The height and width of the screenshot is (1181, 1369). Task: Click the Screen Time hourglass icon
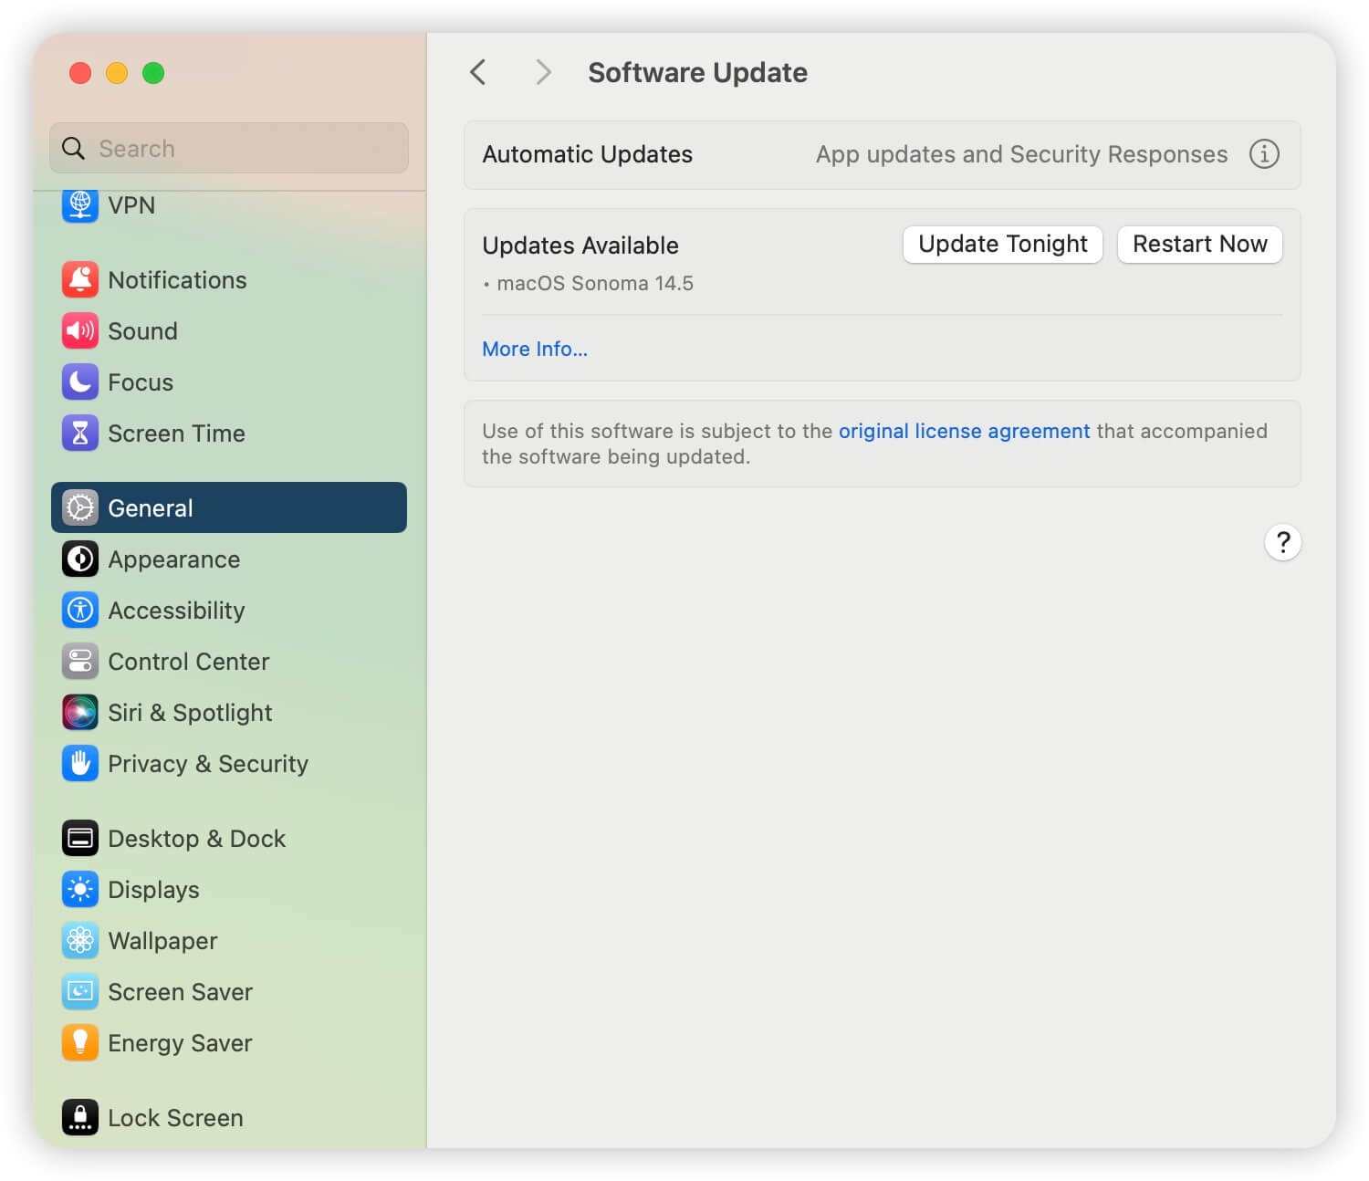(80, 434)
